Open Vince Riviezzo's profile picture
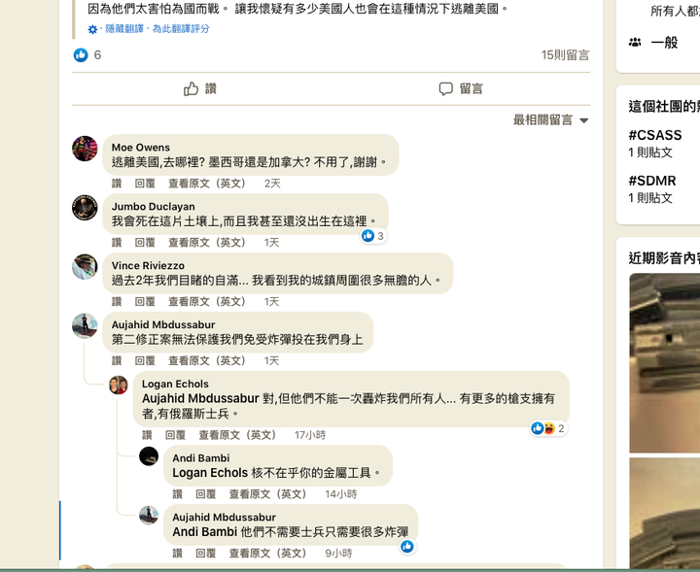The width and height of the screenshot is (700, 572). [85, 267]
